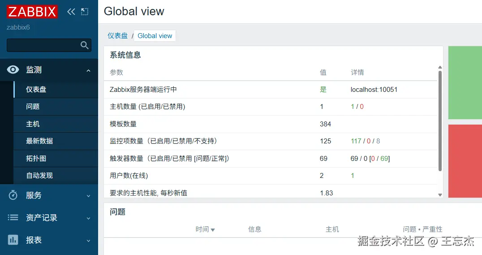This screenshot has height=255, width=482.
Task: Click into the sidebar search field
Action: pyautogui.click(x=49, y=45)
